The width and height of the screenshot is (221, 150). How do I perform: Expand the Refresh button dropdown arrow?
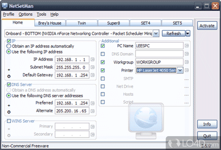(x=188, y=33)
